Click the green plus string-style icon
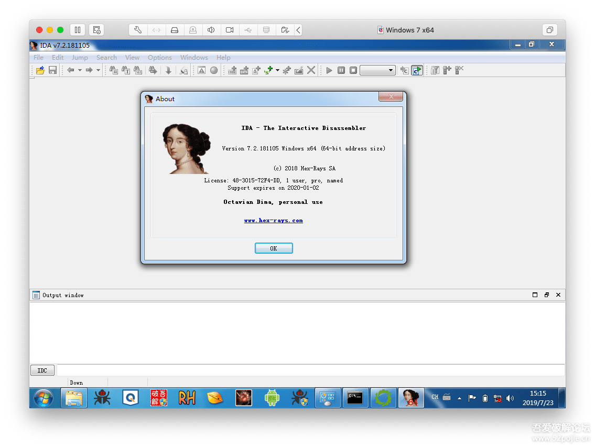The image size is (595, 447). click(x=268, y=70)
